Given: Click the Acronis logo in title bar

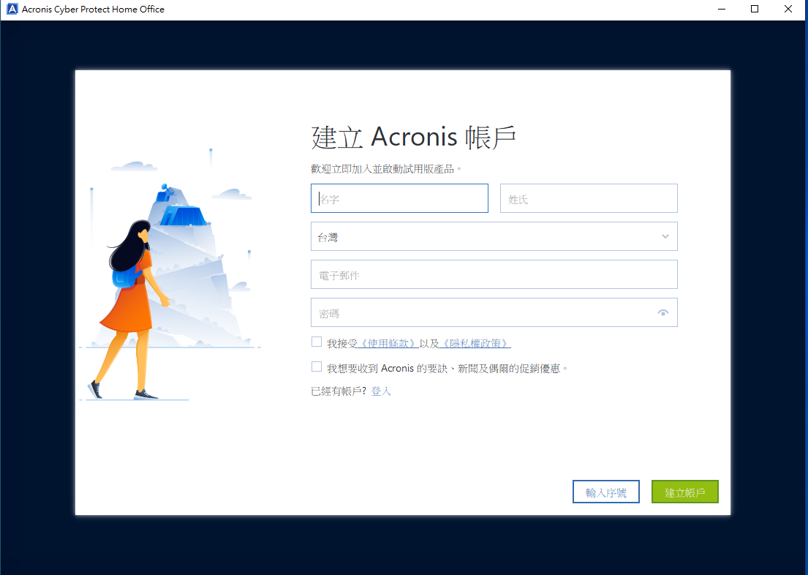Looking at the screenshot, I should pos(12,10).
